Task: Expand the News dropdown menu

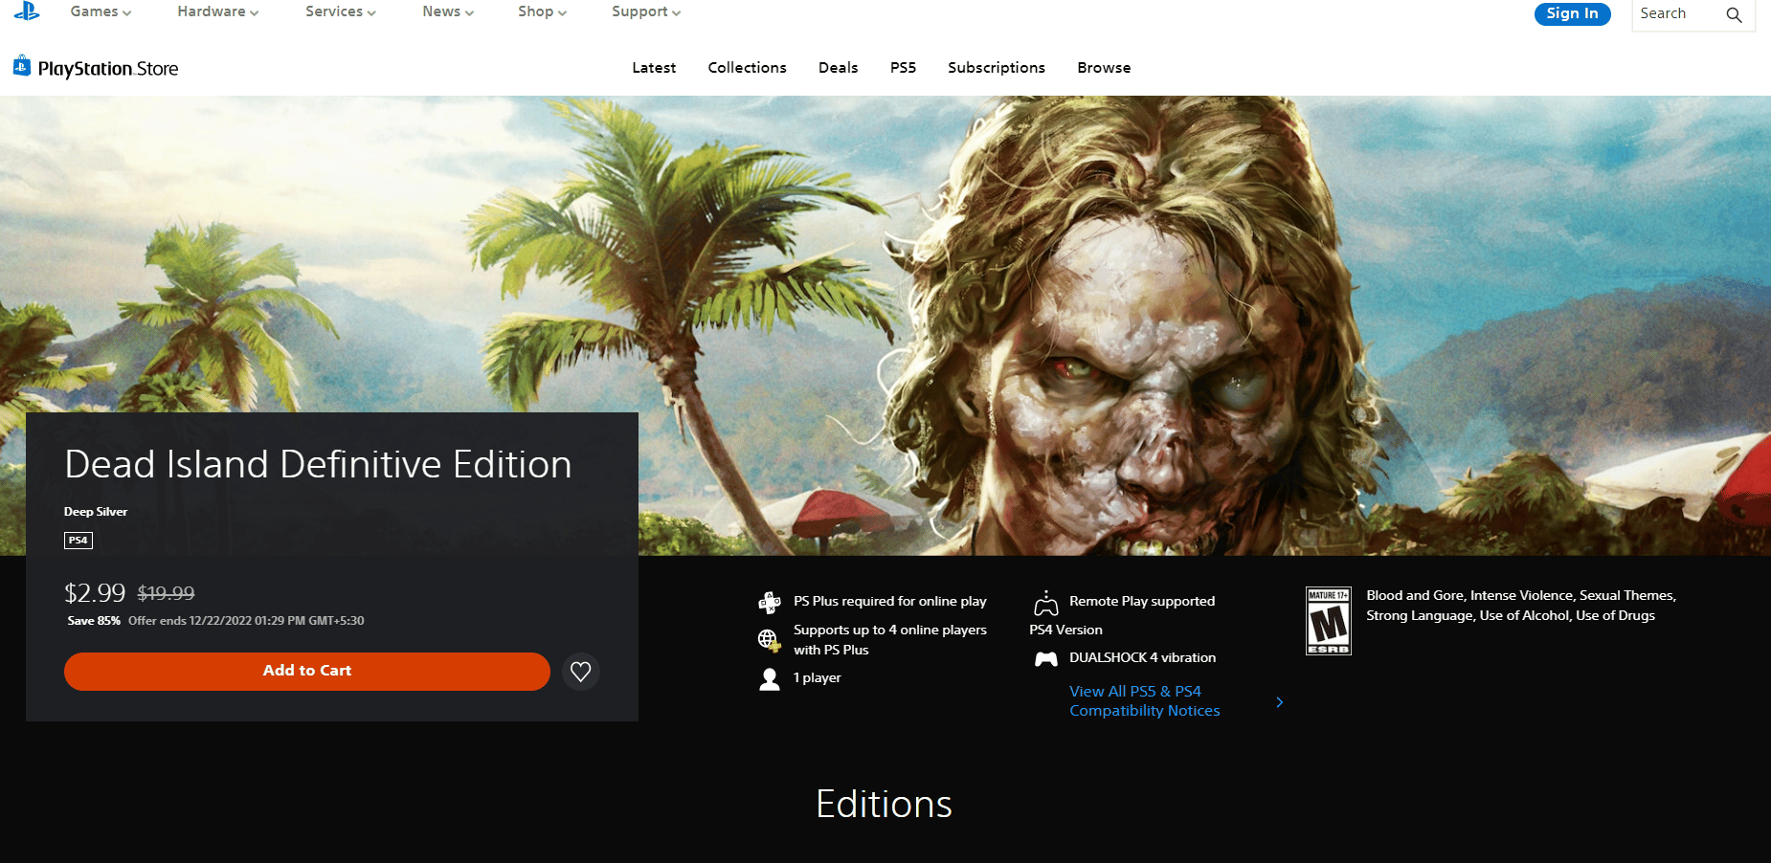Action: coord(448,11)
